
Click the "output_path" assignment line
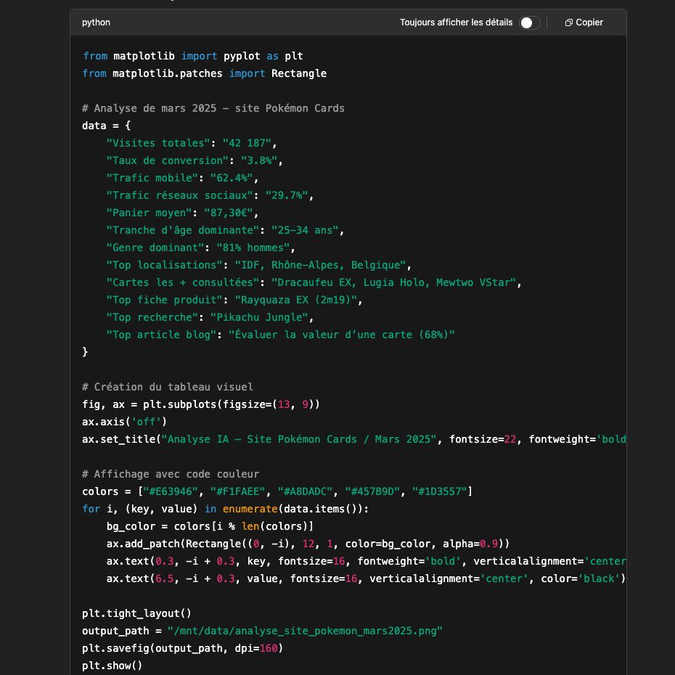[x=262, y=631]
